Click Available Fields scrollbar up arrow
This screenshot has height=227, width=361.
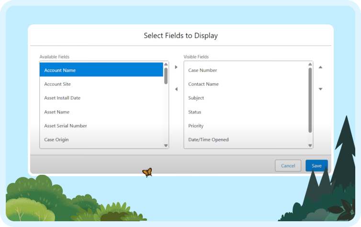166,64
